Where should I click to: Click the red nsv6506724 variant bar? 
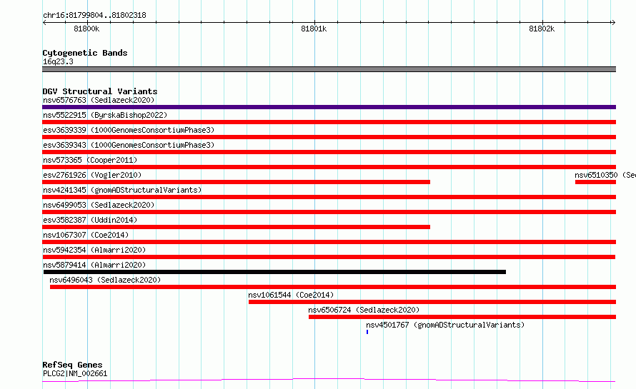[x=462, y=317]
